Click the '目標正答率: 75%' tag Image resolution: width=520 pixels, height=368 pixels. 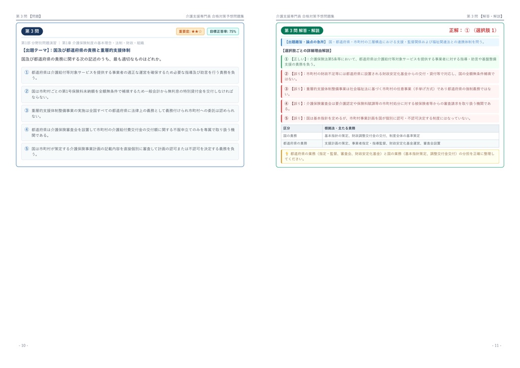pos(223,32)
